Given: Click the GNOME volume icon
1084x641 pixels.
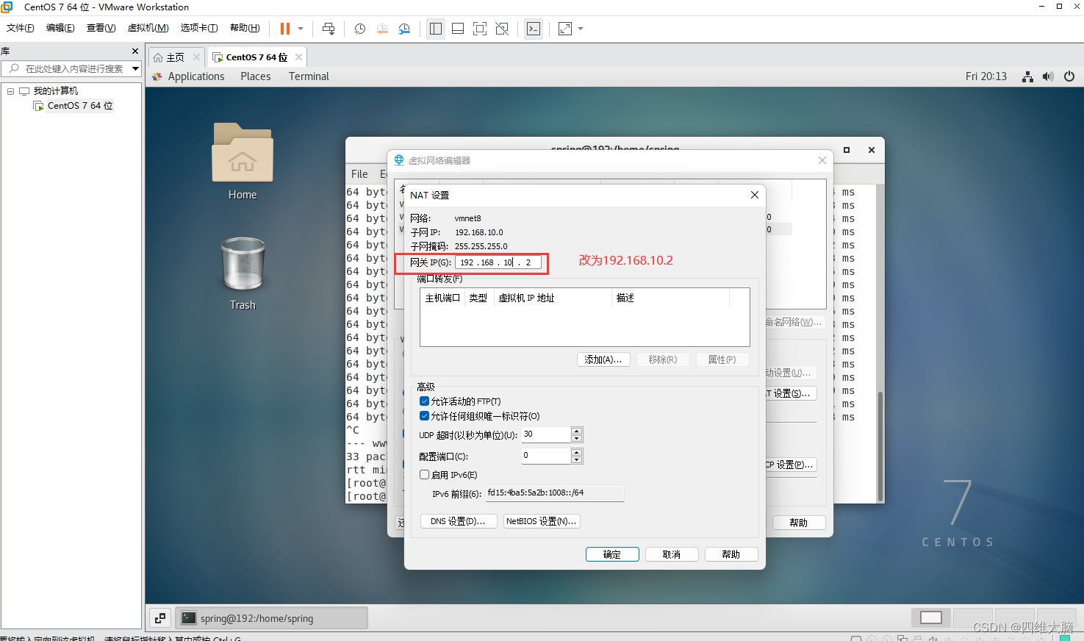Looking at the screenshot, I should pos(1048,76).
